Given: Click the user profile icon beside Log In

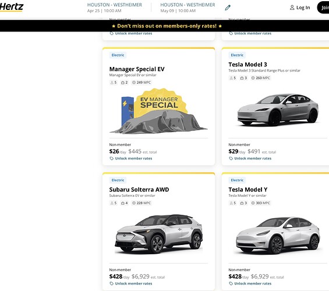Looking at the screenshot, I should (x=292, y=8).
